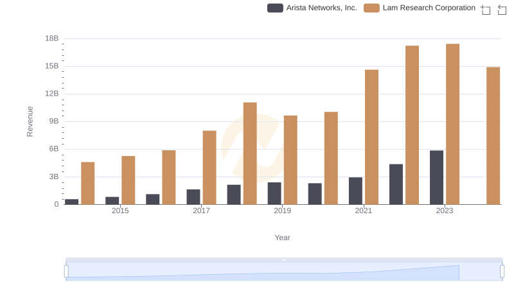This screenshot has width=514, height=296.
Task: Click the 2017 x-axis label
Action: (201, 211)
